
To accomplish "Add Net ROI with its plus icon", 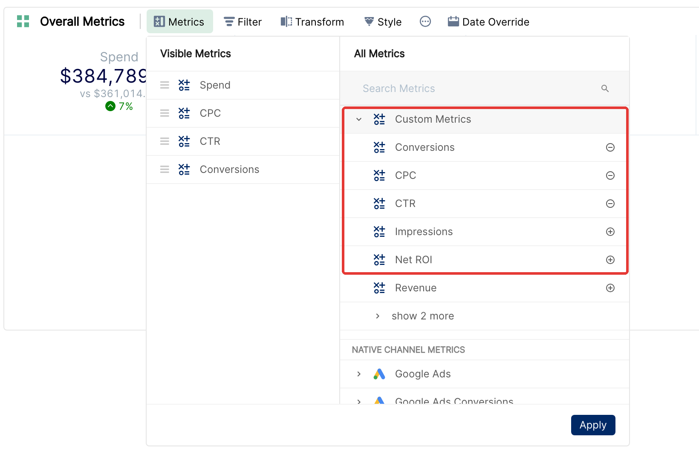I will [610, 260].
